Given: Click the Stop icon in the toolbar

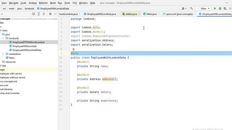Looking at the screenshot, I should pyautogui.click(x=230, y=9).
